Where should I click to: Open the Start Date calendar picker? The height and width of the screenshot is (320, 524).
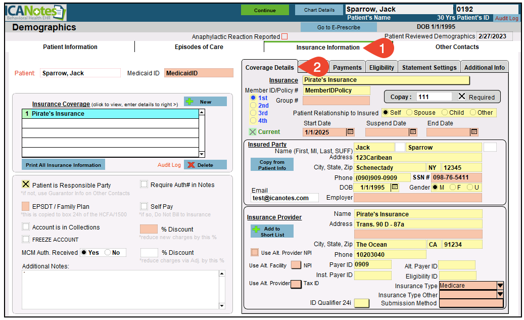pos(350,132)
